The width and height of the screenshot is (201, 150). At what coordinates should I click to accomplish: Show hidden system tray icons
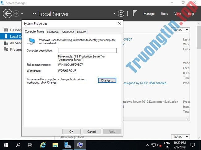coord(148,145)
